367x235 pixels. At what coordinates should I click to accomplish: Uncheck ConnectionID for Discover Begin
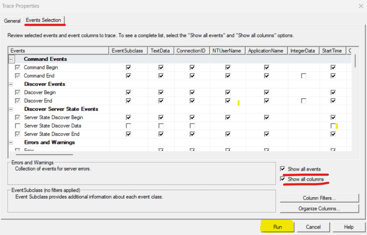[x=192, y=92]
